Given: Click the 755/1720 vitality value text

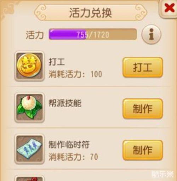Looking at the screenshot, I should pyautogui.click(x=93, y=35).
